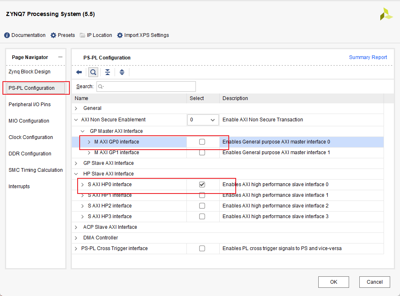Screen dimensions: 400x296
Task: Enable S AXI HP3 interface checkbox
Action: 202,216
